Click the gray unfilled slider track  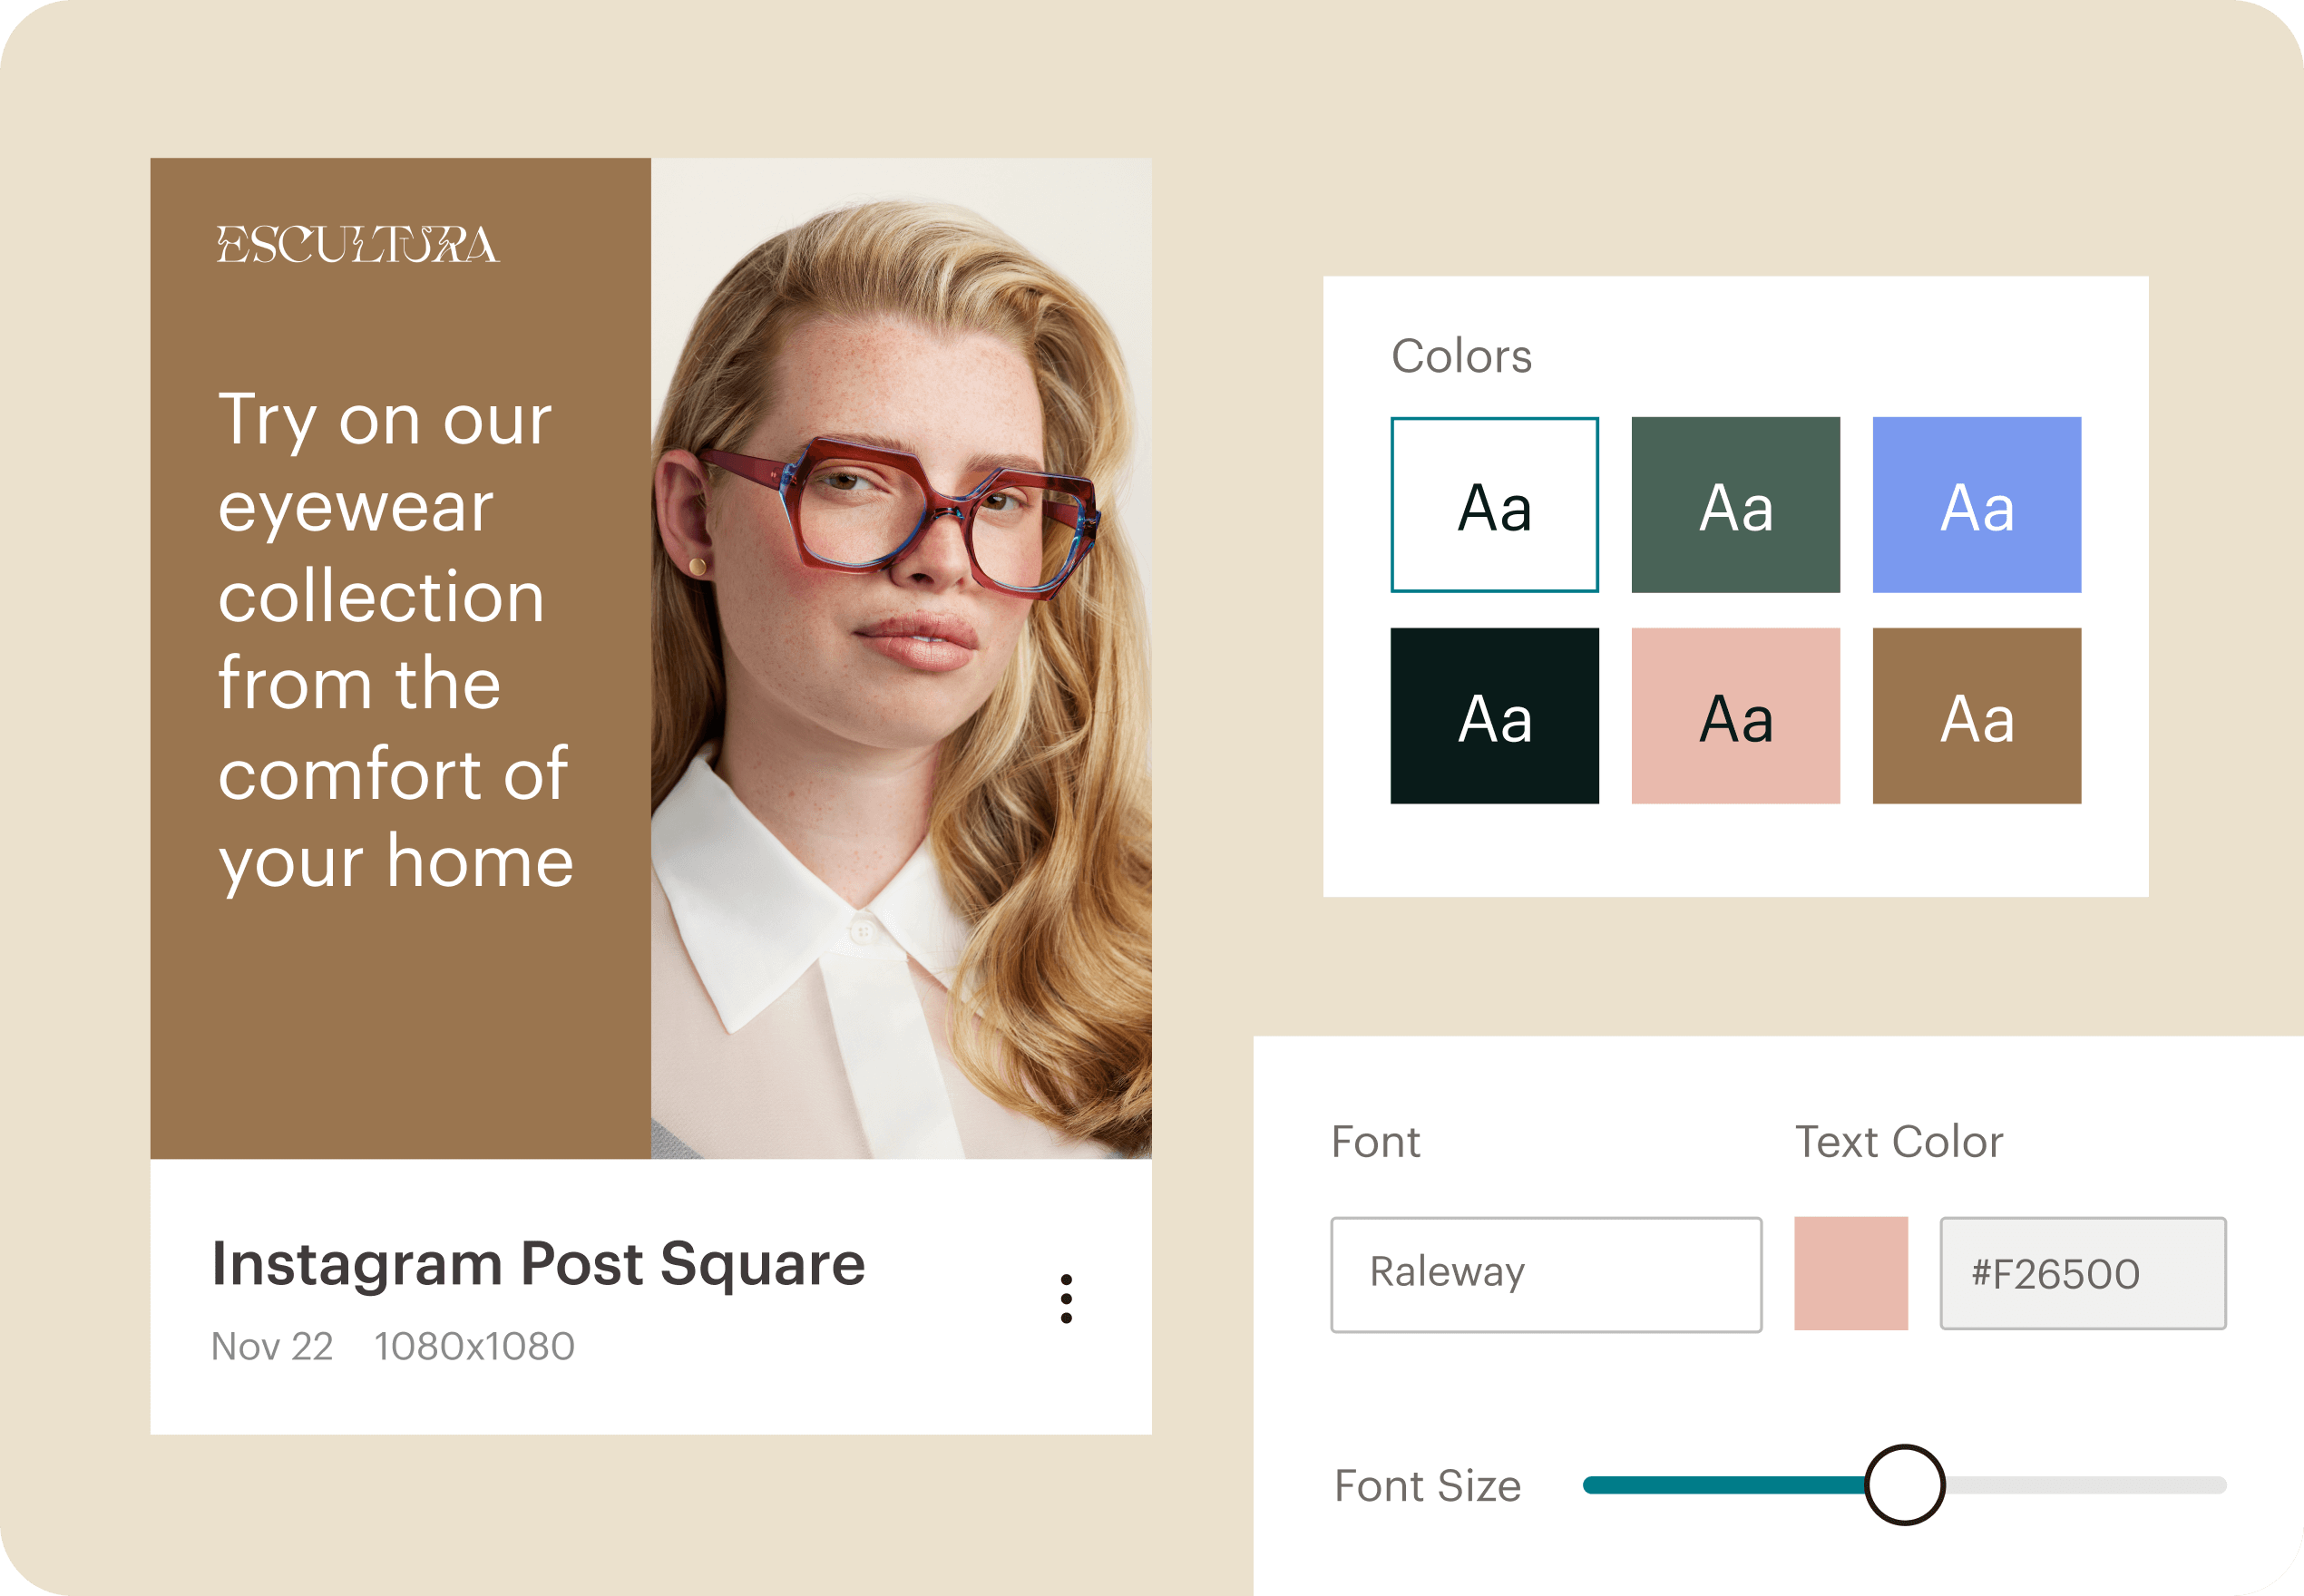coord(2085,1485)
